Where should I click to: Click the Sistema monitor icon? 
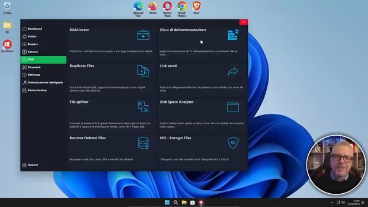pos(24,52)
